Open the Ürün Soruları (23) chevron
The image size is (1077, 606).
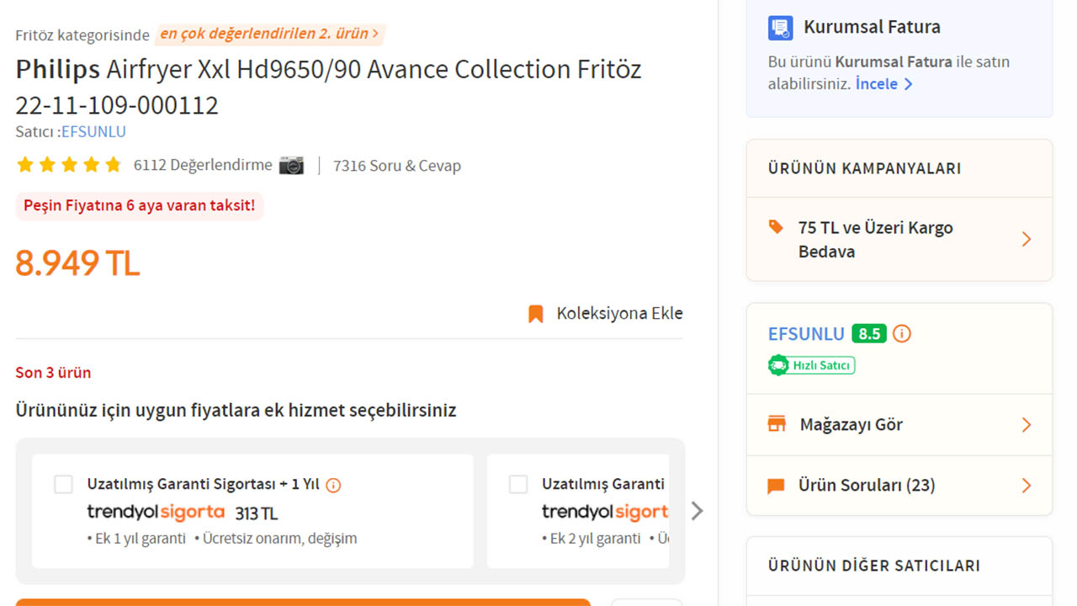(1026, 486)
